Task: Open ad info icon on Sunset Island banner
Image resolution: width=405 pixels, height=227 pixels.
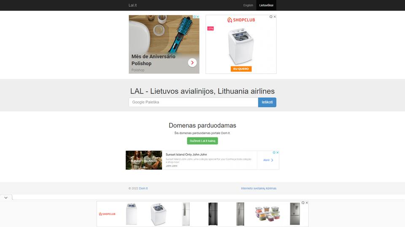Action: pos(274,152)
